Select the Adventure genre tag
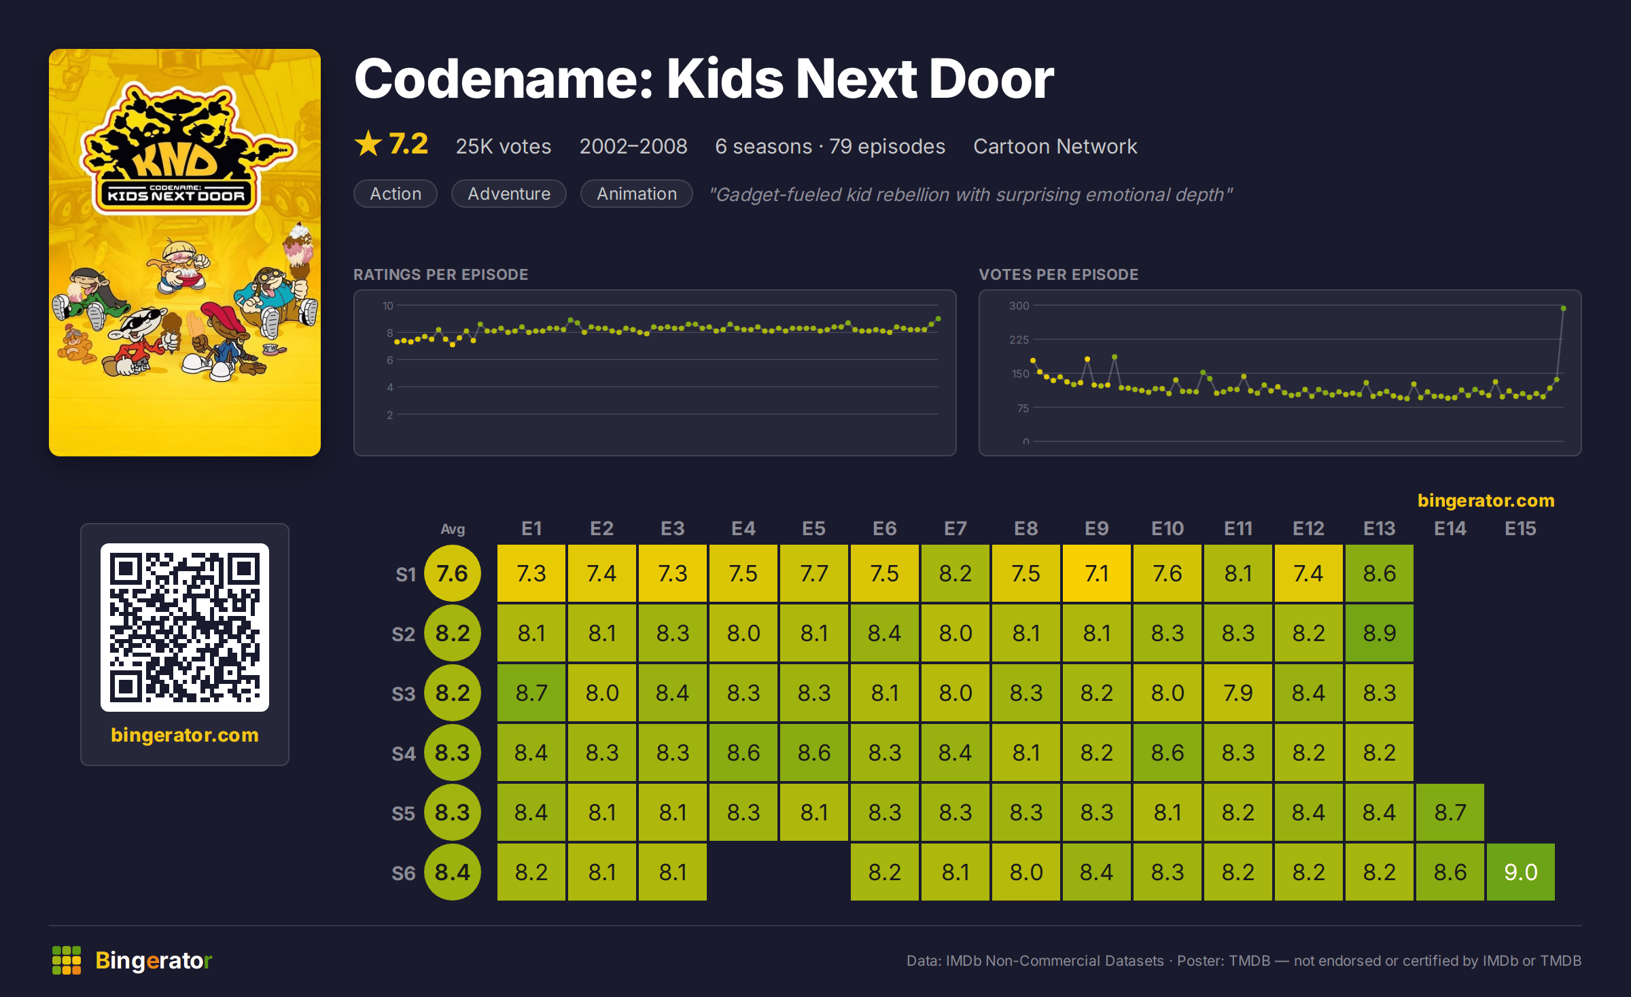1631x997 pixels. [509, 194]
